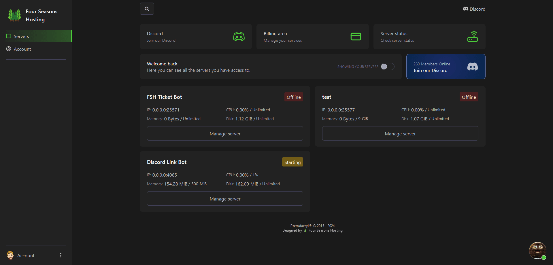Click the green Discord mascot icon

[x=239, y=37]
